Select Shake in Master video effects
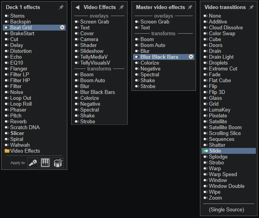The height and width of the screenshot is (218, 259). 147,80
